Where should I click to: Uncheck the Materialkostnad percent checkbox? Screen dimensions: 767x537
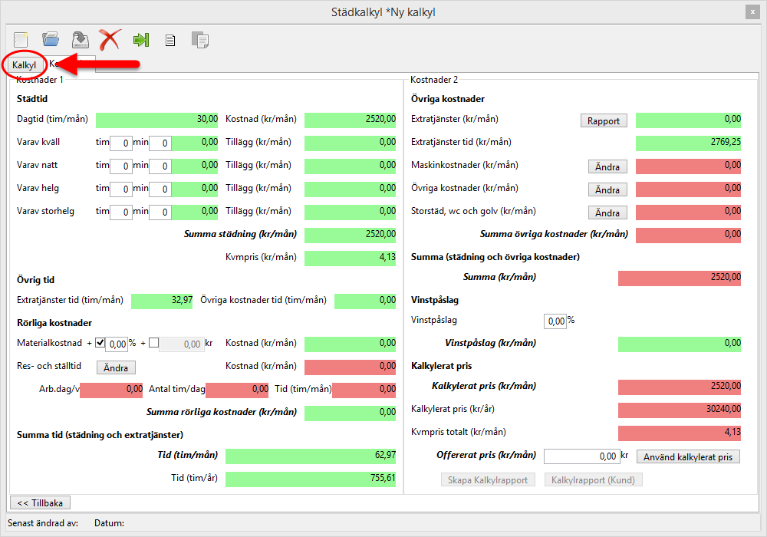[x=100, y=343]
